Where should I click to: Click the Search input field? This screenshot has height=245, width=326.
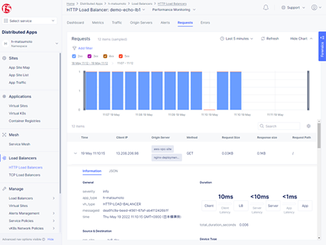279,126
